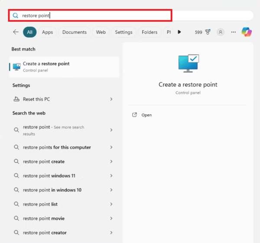Select the 'restore points for this computer' web suggestion
Image resolution: width=260 pixels, height=243 pixels.
(x=64, y=147)
